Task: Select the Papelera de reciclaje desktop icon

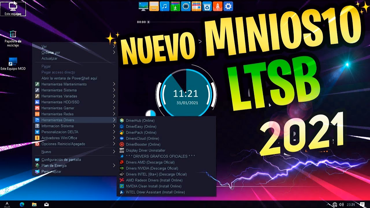Action: 13,39
